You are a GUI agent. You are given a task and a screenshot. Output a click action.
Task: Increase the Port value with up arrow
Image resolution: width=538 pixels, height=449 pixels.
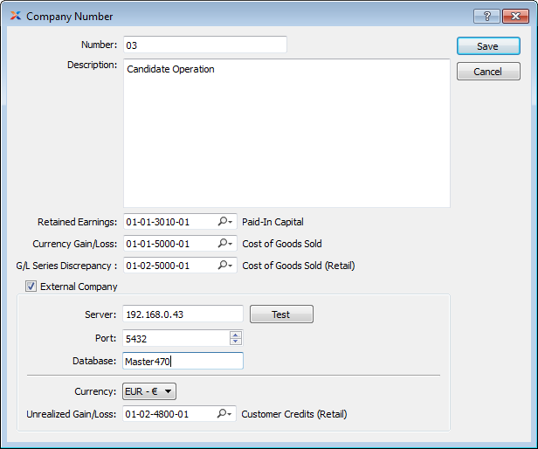point(236,334)
